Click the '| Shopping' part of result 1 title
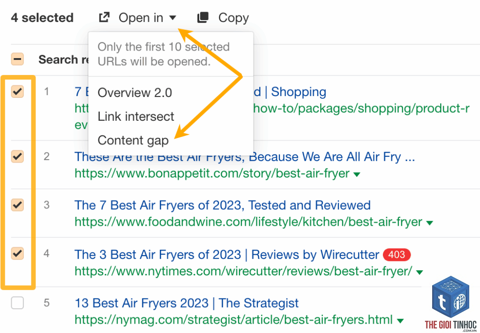The height and width of the screenshot is (333, 480). pyautogui.click(x=295, y=92)
